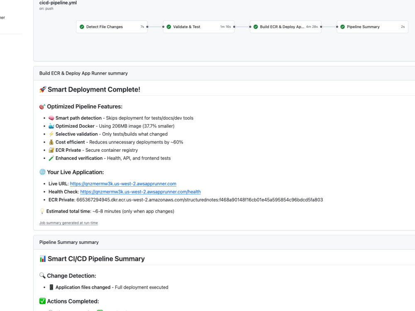The image size is (415, 311).
Task: Open the Health Check /health link
Action: click(140, 192)
